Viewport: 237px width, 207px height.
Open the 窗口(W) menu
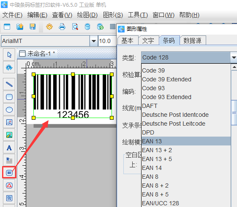click(x=163, y=15)
